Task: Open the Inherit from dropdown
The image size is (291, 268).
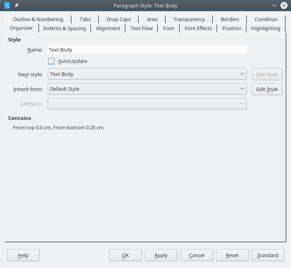Action: pos(147,89)
